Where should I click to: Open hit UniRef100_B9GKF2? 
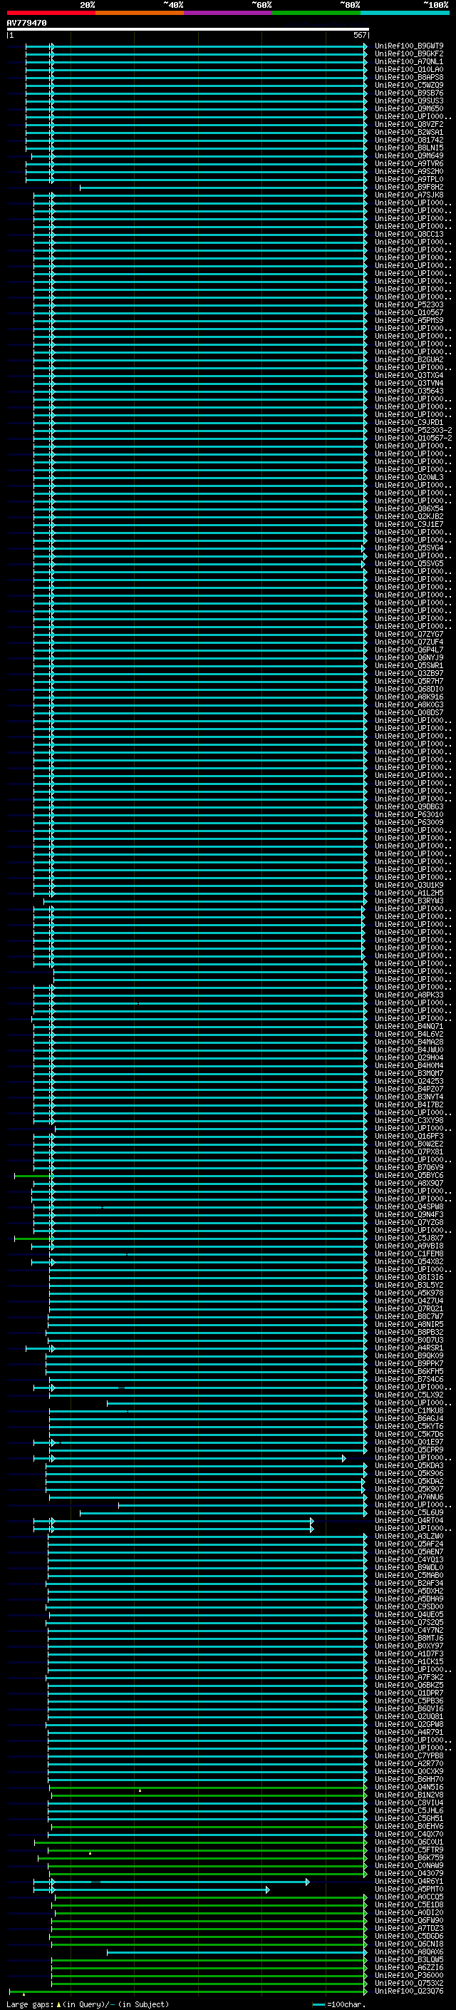[408, 54]
